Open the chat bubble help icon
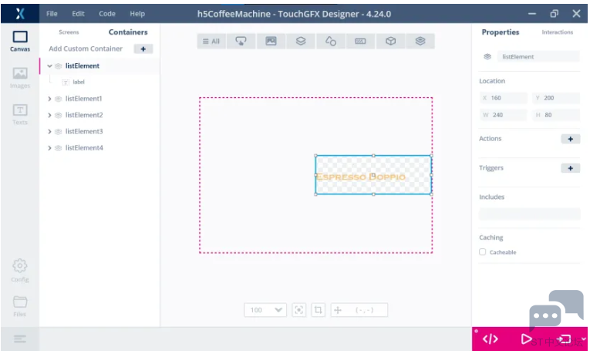The width and height of the screenshot is (590, 354). click(556, 309)
